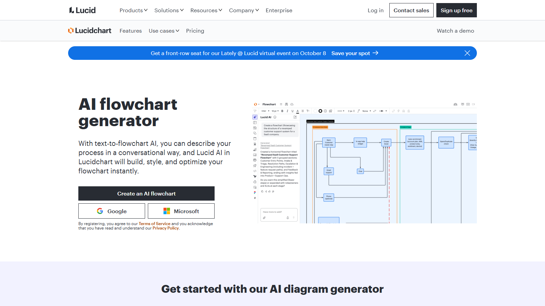The width and height of the screenshot is (545, 306).
Task: Expand the Products menu
Action: point(134,10)
